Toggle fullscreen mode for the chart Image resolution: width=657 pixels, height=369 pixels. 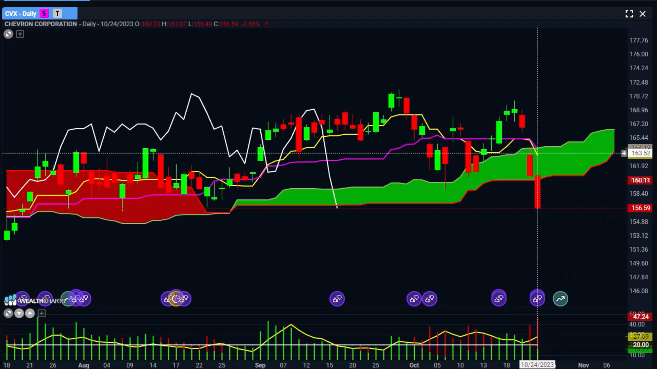[x=629, y=14]
